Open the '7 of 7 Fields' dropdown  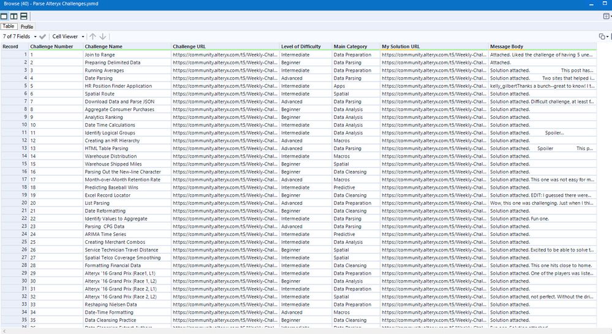click(x=19, y=36)
